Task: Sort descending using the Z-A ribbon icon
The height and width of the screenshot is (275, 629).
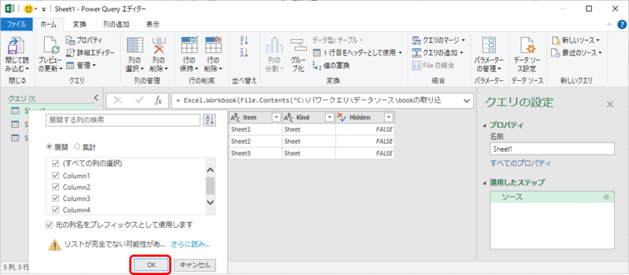Action: tap(244, 52)
